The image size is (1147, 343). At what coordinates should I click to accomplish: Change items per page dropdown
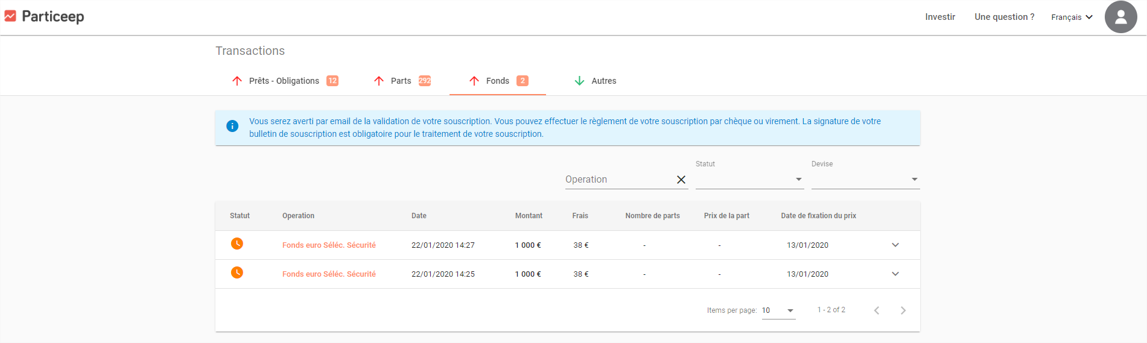[778, 310]
